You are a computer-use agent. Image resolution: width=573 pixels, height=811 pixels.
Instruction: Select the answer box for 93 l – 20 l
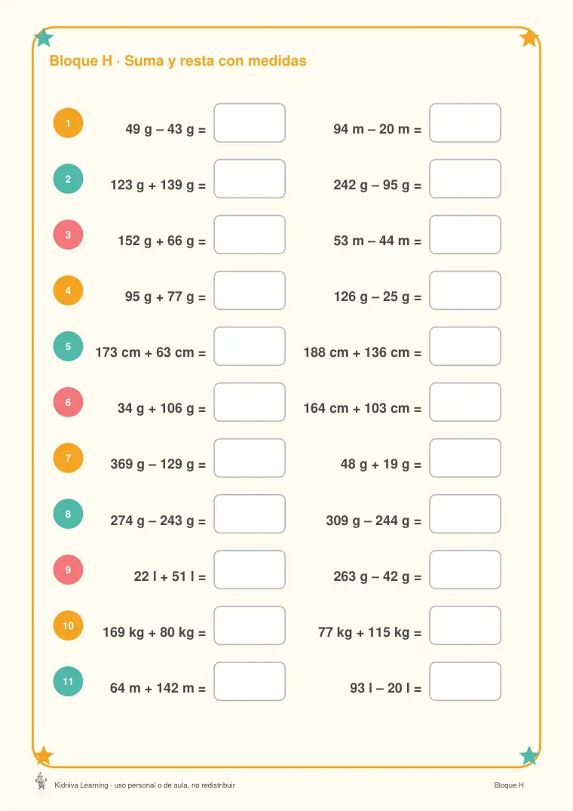click(x=465, y=682)
